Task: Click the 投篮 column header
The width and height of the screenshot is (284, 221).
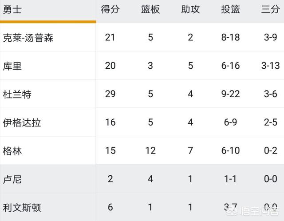Action: (230, 9)
